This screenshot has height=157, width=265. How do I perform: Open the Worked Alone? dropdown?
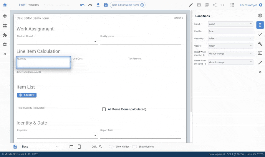coord(57,42)
